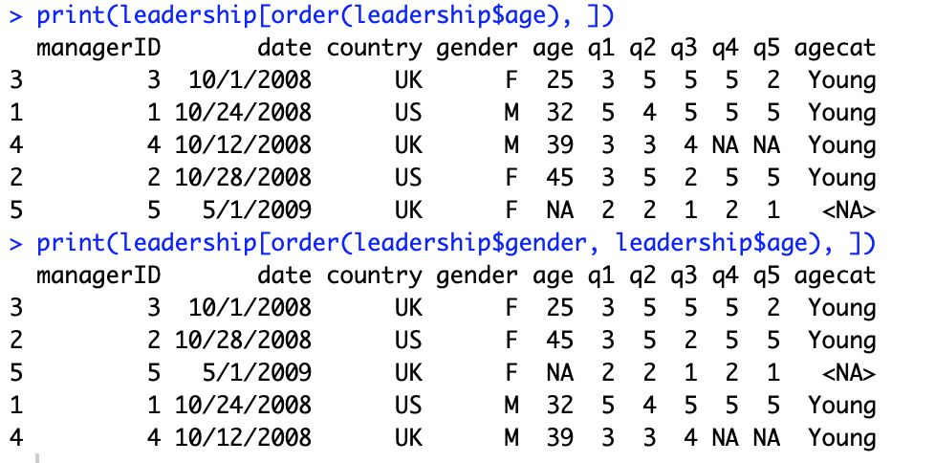
Task: Click date 10/24/2008 in first table
Action: (x=243, y=113)
